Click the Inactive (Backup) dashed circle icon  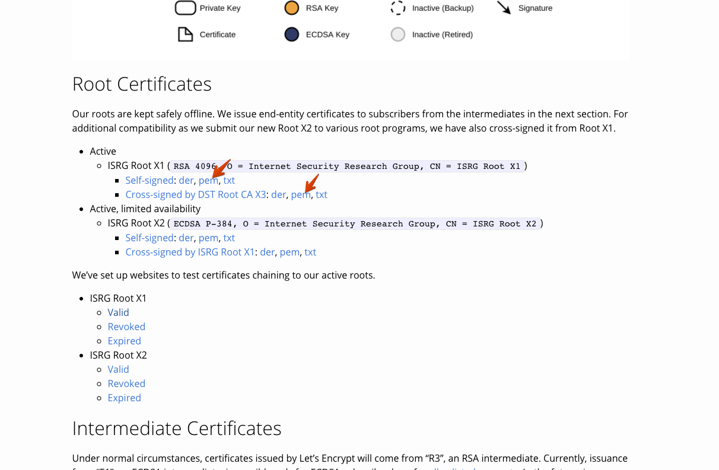(x=398, y=8)
